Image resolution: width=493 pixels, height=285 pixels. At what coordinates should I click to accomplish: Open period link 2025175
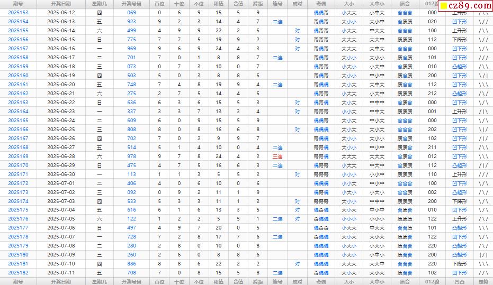coord(18,210)
